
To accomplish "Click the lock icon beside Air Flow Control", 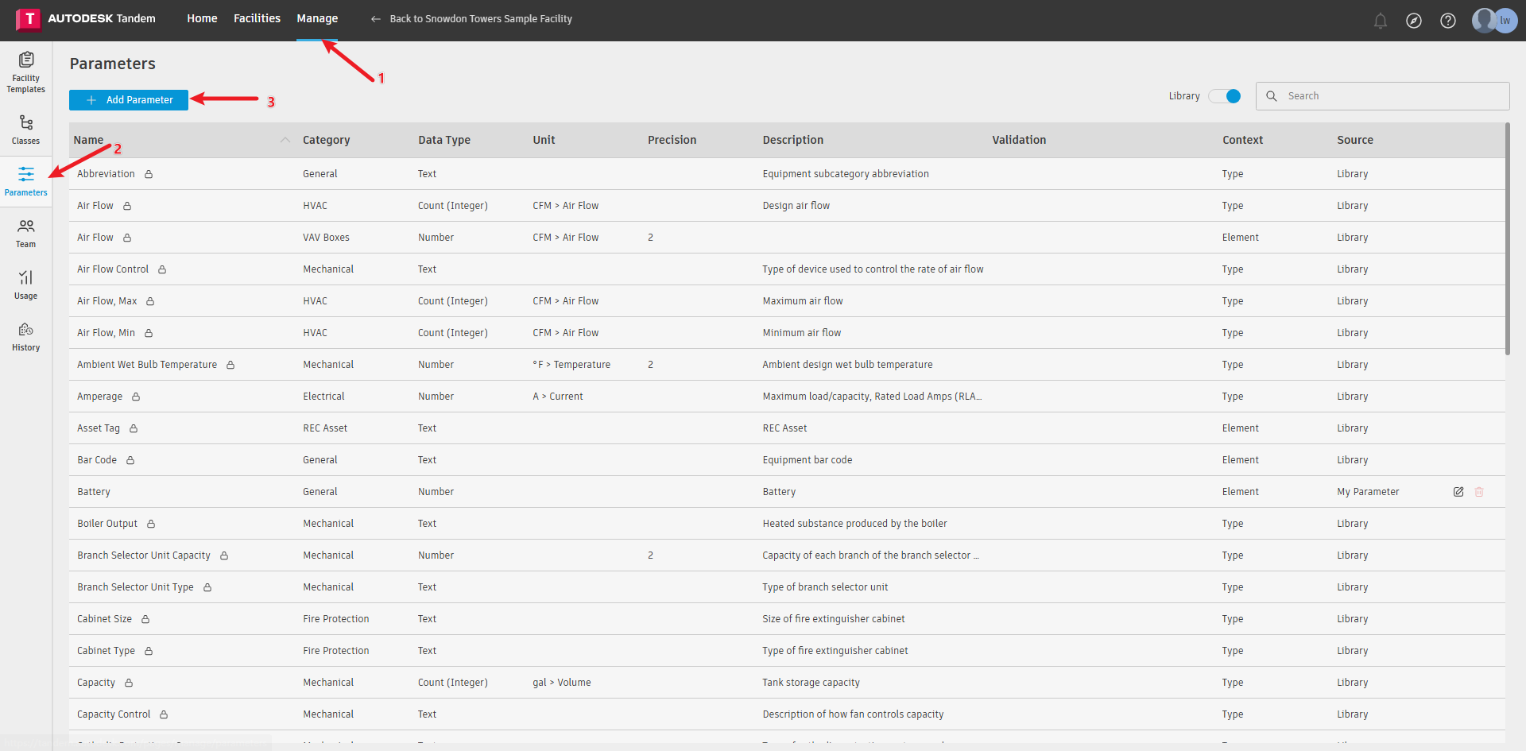I will pos(162,269).
